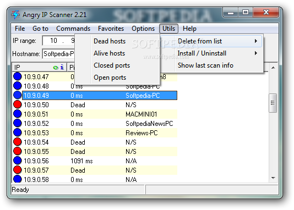Open the Options menu

click(143, 29)
